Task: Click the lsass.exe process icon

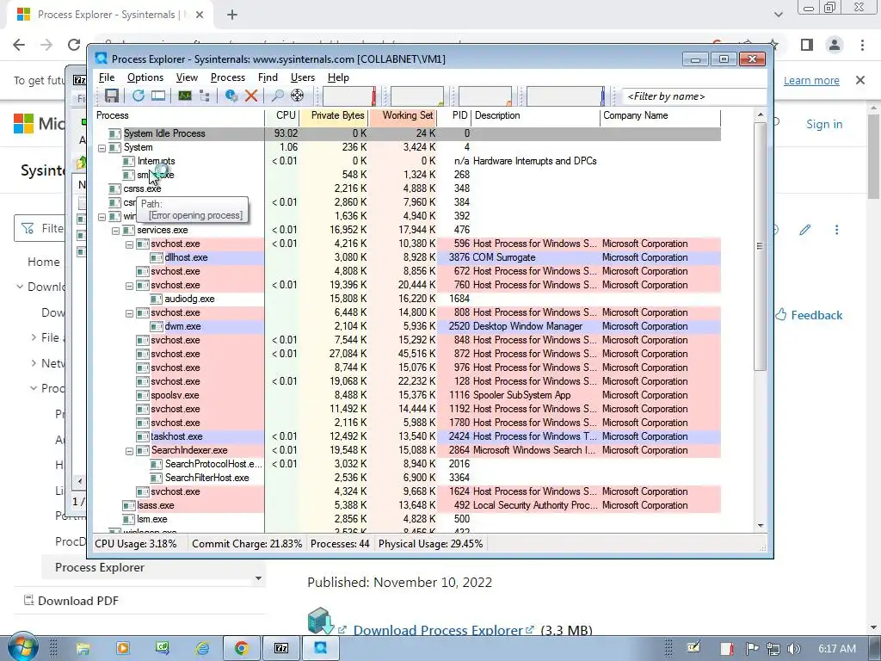Action: click(x=129, y=505)
